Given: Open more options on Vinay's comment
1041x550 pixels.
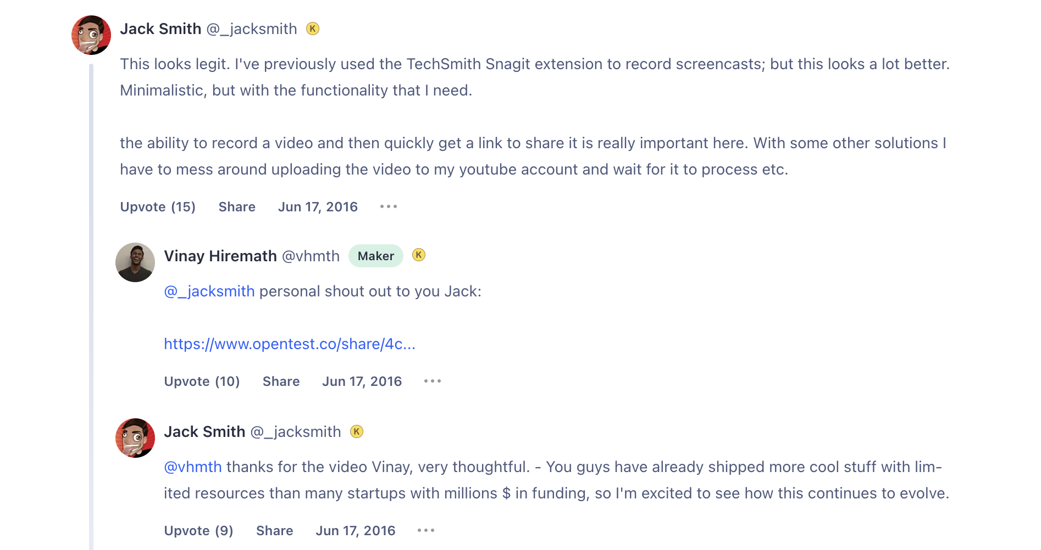Looking at the screenshot, I should (x=433, y=381).
